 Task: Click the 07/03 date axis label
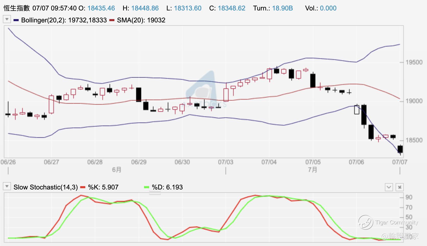click(226, 162)
